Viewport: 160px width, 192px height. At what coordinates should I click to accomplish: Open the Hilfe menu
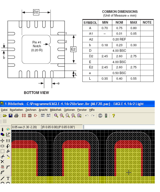coord(92,110)
